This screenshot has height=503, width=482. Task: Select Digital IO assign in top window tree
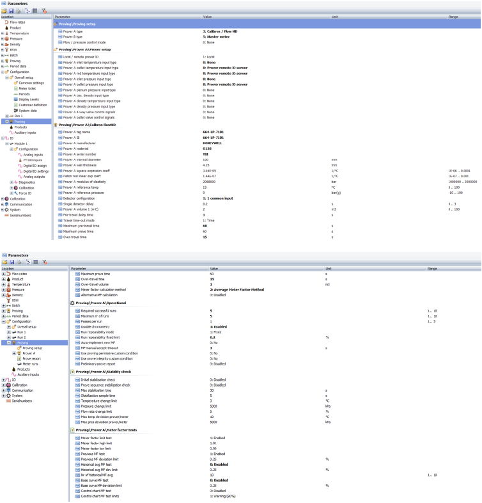pyautogui.click(x=35, y=166)
